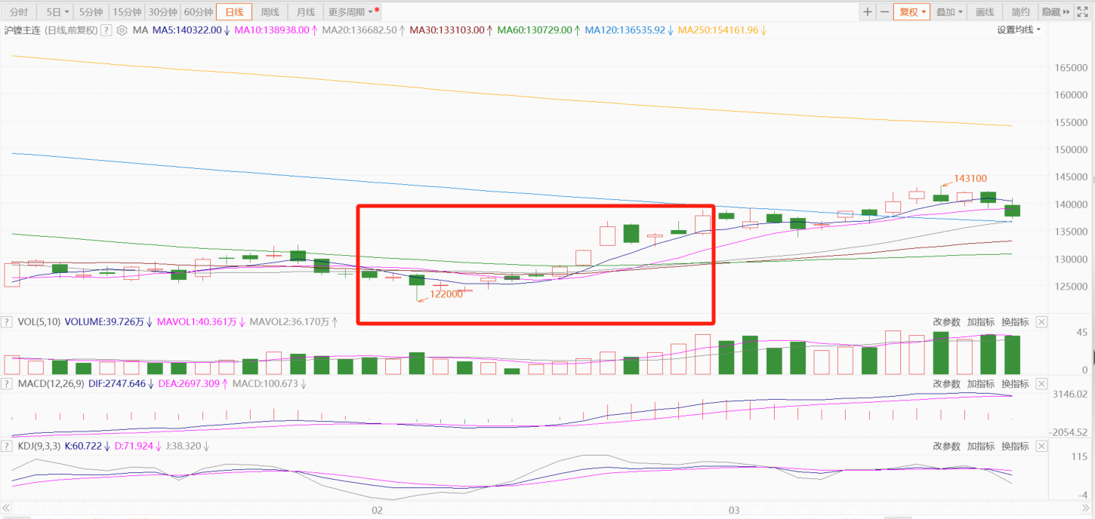Screen dimensions: 1095x519
Task: Select the 月线 monthly tab
Action: click(306, 12)
